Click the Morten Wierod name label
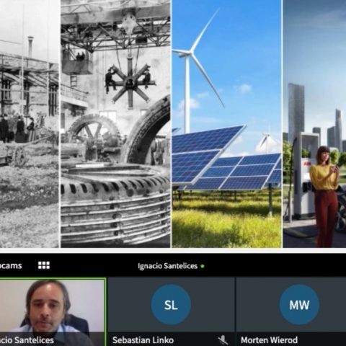346x346 pixels. pos(269,340)
